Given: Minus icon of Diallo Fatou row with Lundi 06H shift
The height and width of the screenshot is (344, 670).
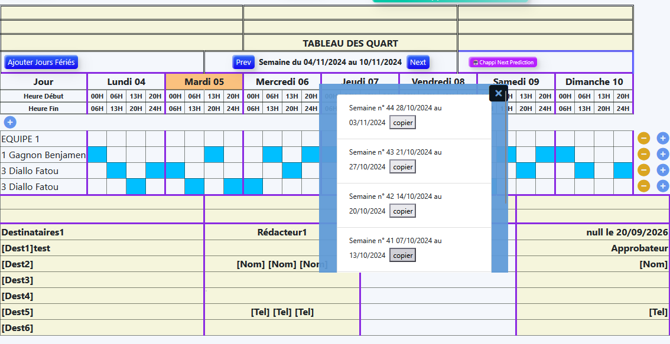Looking at the screenshot, I should [643, 170].
